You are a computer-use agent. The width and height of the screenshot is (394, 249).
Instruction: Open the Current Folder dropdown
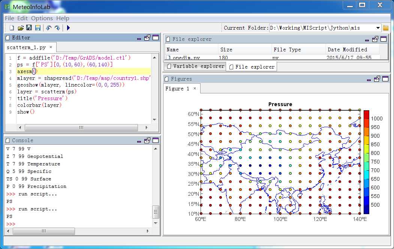pos(378,28)
